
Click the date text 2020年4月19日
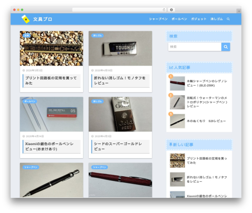click(103, 70)
